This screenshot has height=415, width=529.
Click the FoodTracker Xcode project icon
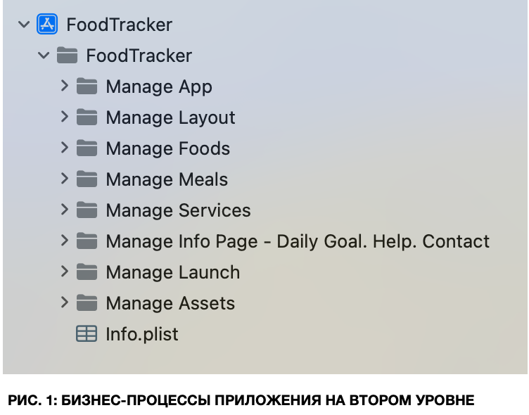pos(47,25)
